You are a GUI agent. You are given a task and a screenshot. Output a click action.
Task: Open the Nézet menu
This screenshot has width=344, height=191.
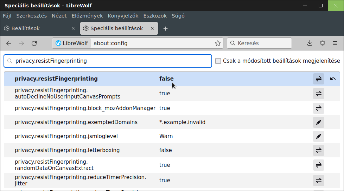[59, 16]
